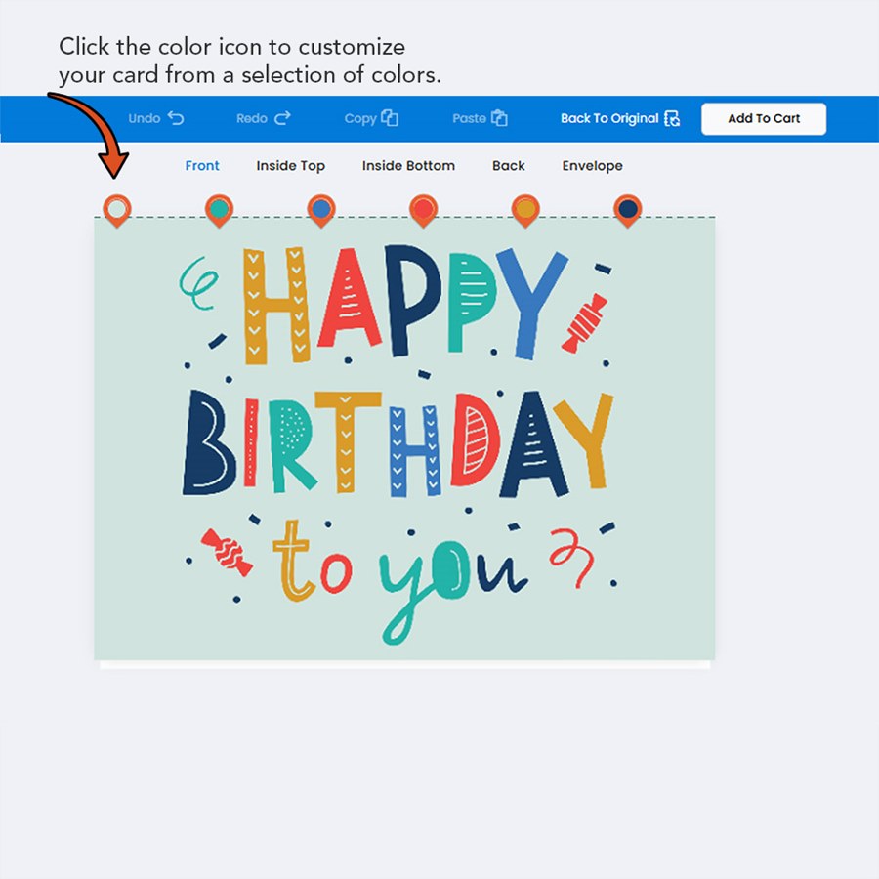Select the dark navy color pin

click(x=628, y=208)
